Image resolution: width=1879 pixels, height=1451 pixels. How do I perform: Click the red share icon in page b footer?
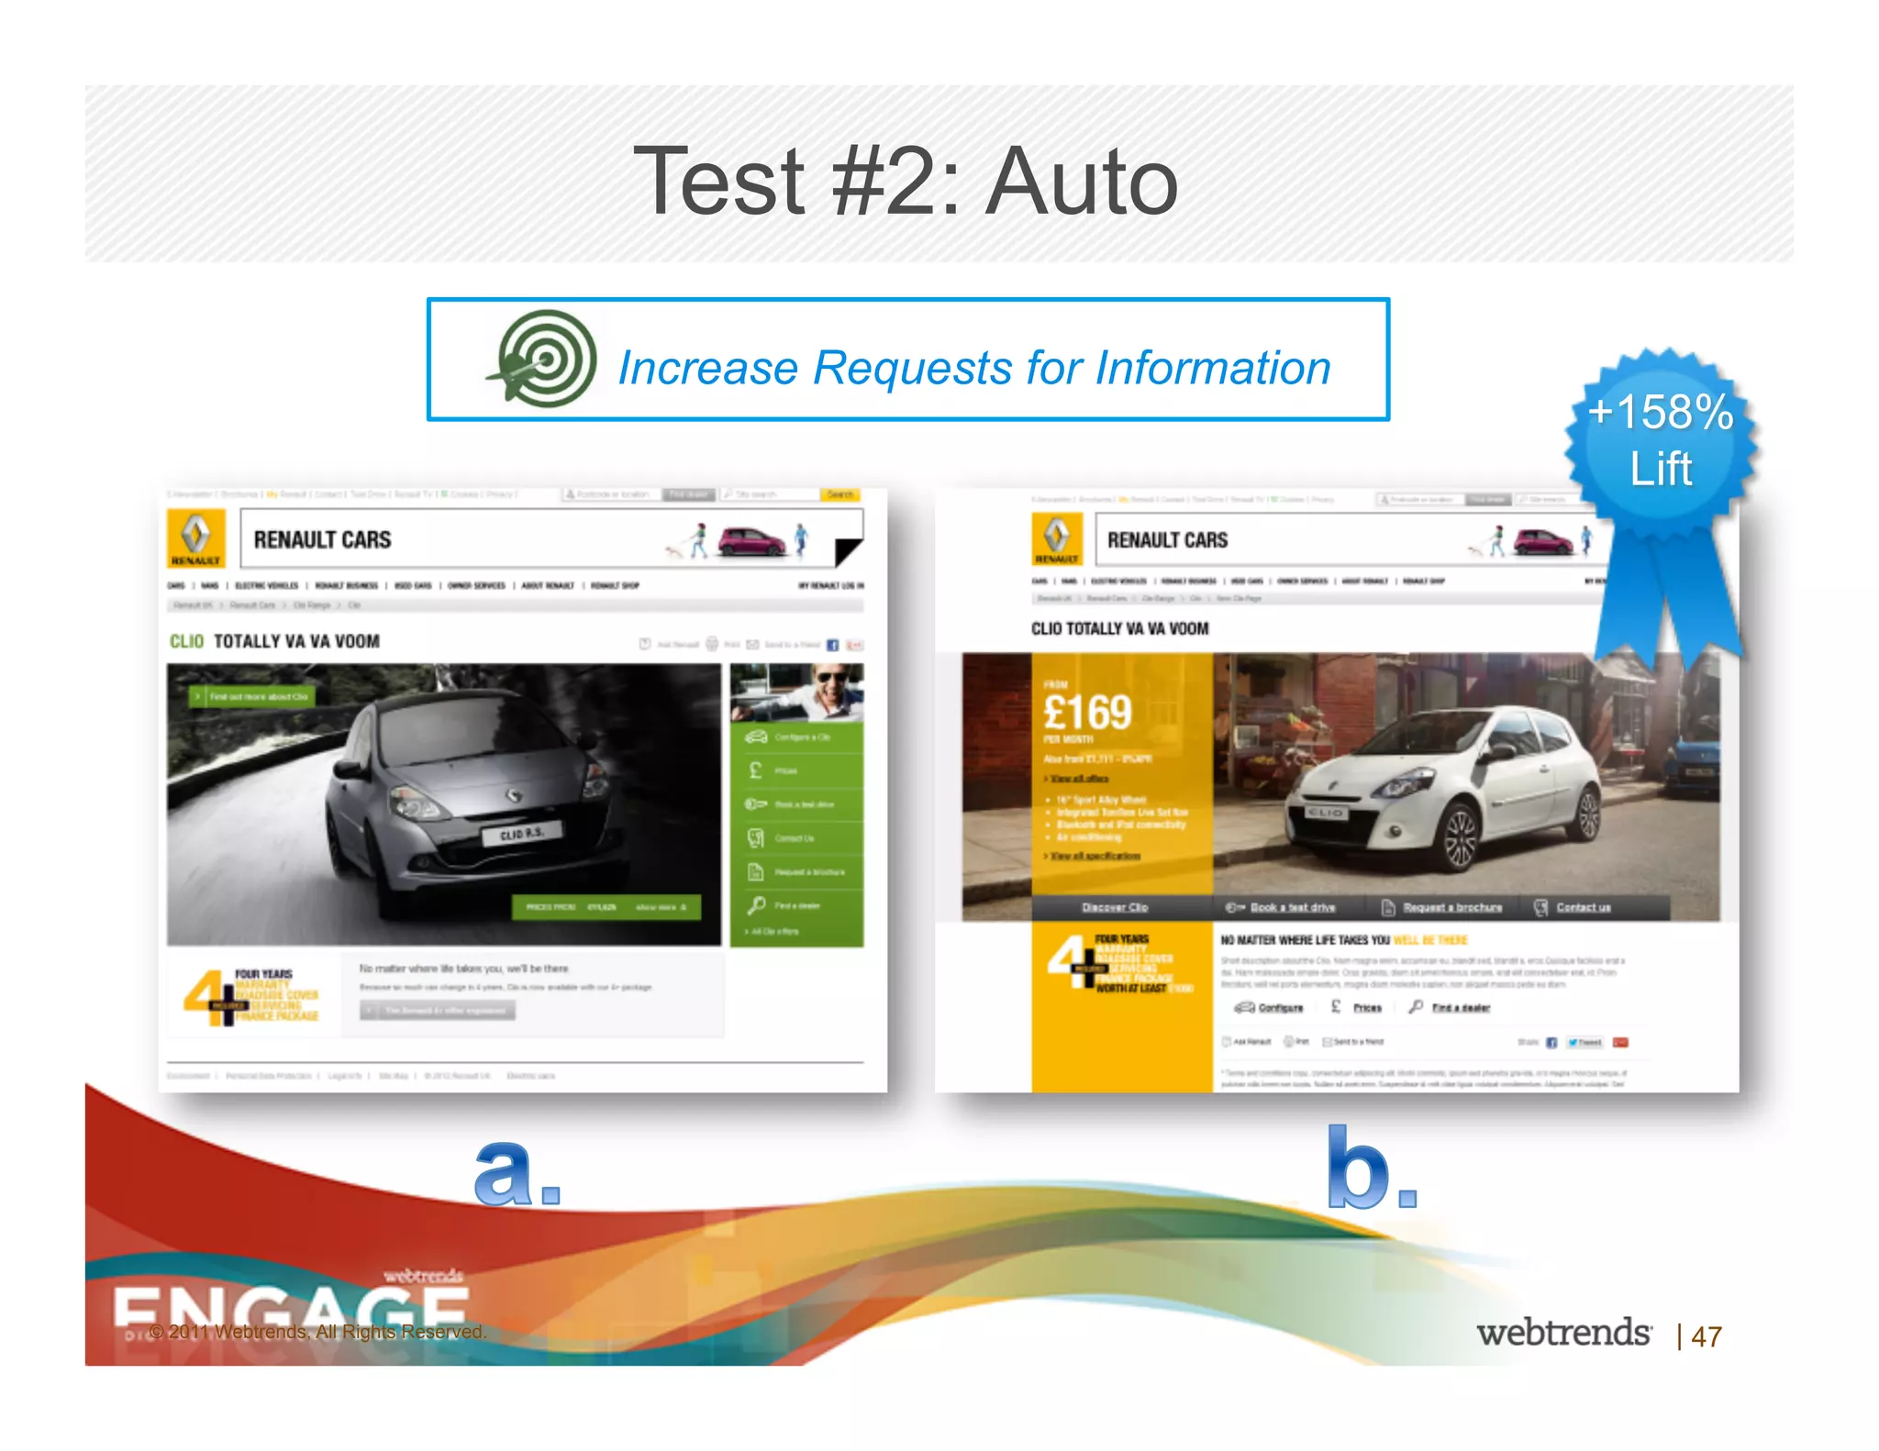[x=1621, y=1042]
